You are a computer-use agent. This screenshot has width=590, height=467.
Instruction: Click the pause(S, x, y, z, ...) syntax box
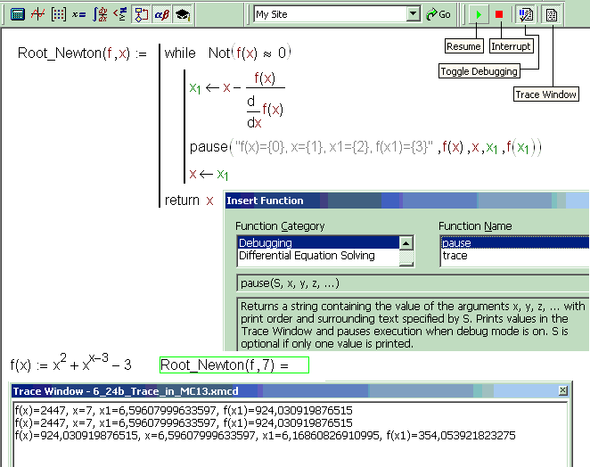[413, 283]
